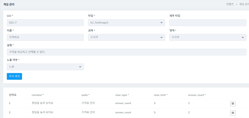
Task: Click the clear_limit value in row 2
Action: [155, 112]
